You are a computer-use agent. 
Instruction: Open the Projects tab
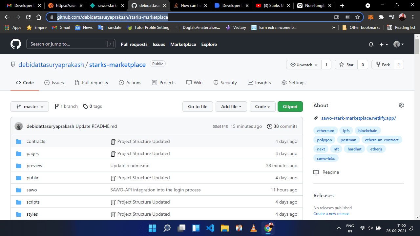click(164, 83)
